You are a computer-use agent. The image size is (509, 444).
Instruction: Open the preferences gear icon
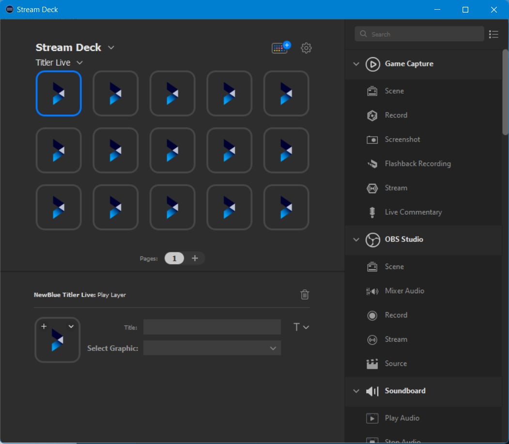306,48
